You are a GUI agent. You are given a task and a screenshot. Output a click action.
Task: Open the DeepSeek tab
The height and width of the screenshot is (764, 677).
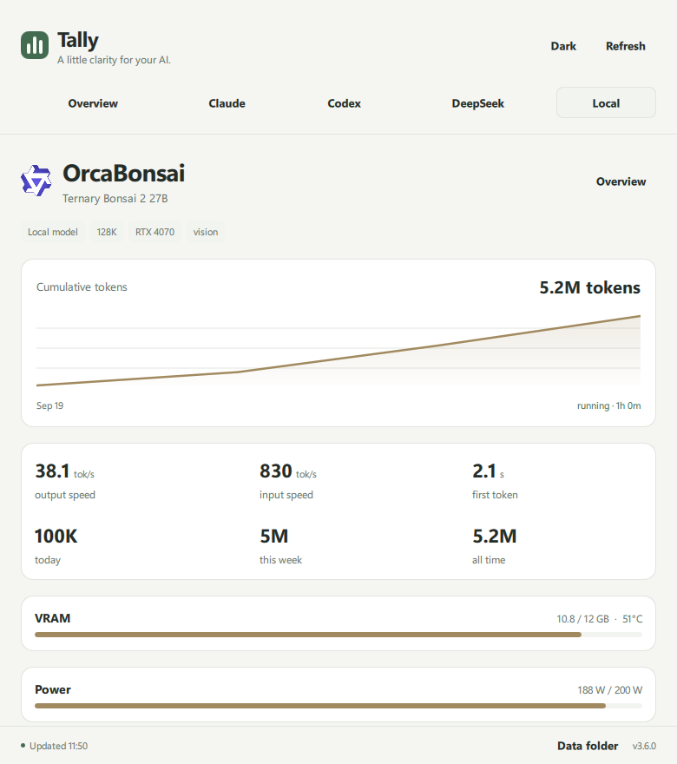click(477, 103)
